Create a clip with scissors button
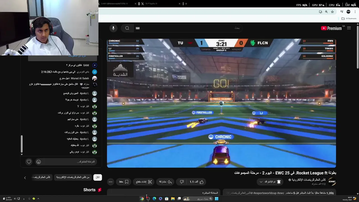The width and height of the screenshot is (359, 202). point(144,182)
